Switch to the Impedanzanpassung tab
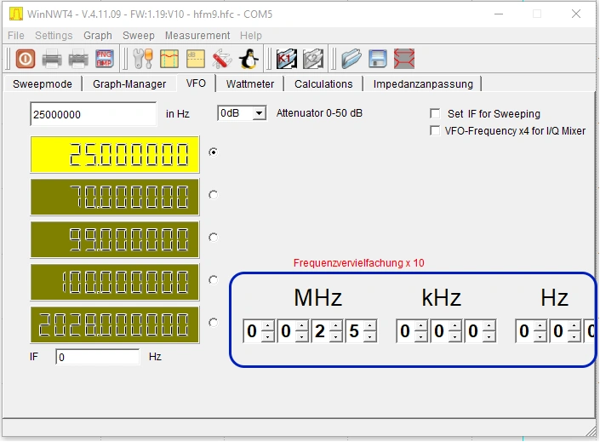The width and height of the screenshot is (600, 442). (423, 83)
